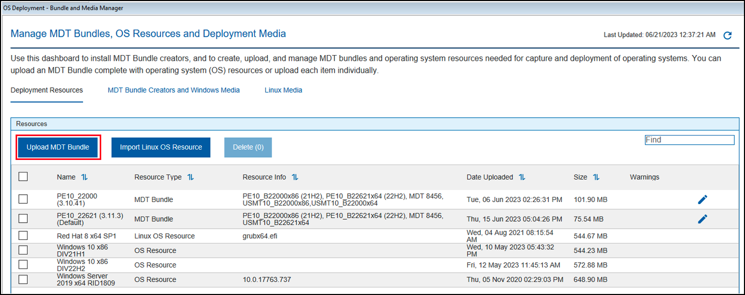Click the refresh icon near Last Updated

(727, 35)
